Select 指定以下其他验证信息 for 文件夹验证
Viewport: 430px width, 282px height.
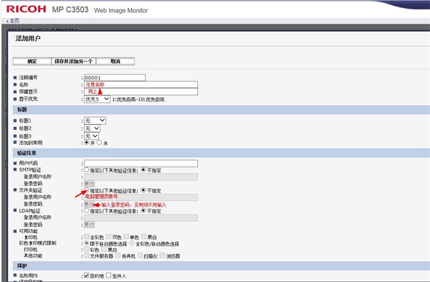point(86,190)
